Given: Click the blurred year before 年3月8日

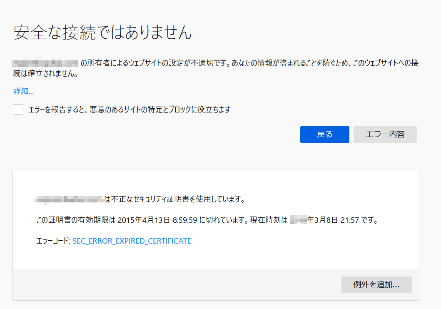Looking at the screenshot, I should pos(298,220).
